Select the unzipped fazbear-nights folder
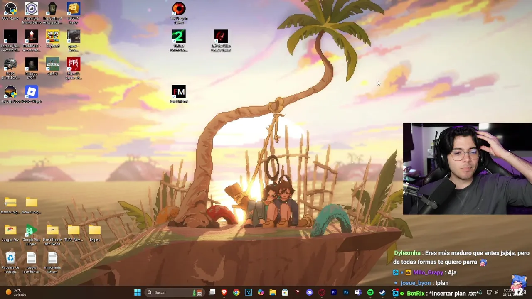The image size is (532, 299). pos(32,205)
